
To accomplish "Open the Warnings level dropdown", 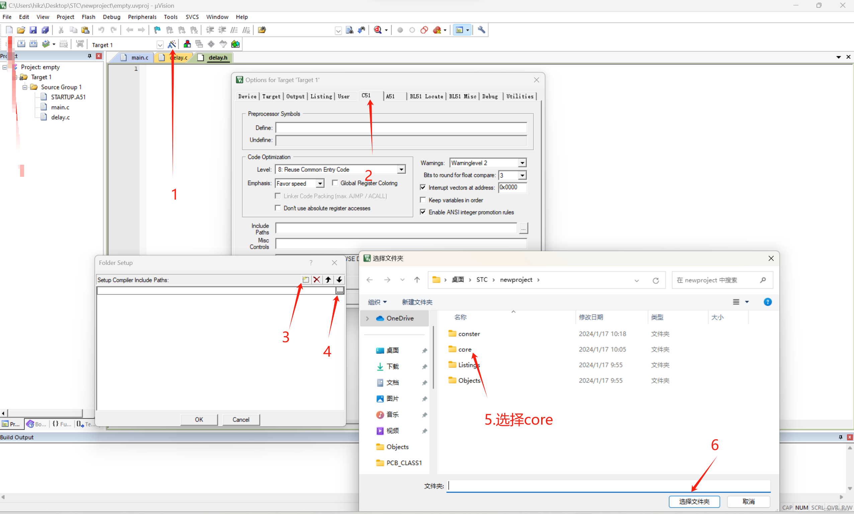I will point(522,163).
